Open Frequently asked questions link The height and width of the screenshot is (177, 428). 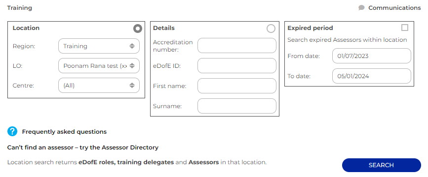pyautogui.click(x=64, y=132)
